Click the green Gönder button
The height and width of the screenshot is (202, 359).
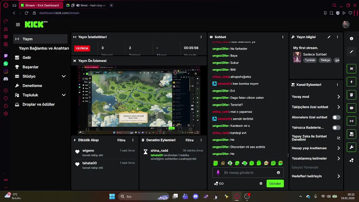pos(275,183)
